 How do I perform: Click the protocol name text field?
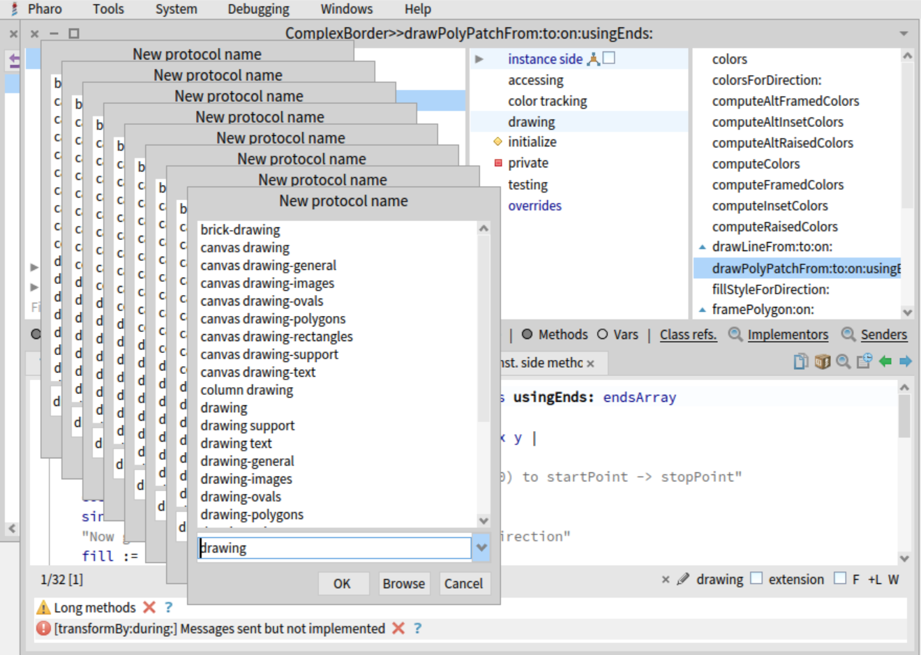(x=334, y=548)
